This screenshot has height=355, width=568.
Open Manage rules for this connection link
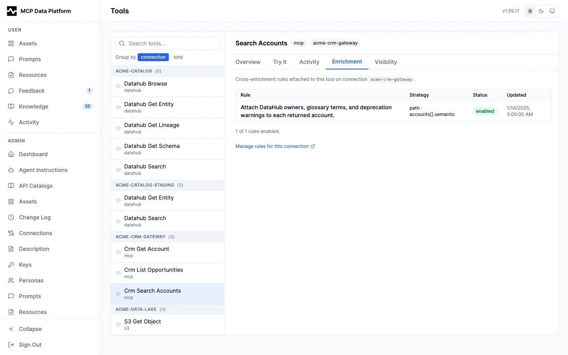tap(275, 146)
